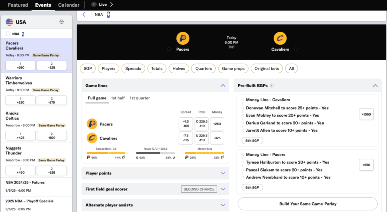The width and height of the screenshot is (387, 212).
Task: Click the live count badge showing 21
Action: click(x=94, y=4)
